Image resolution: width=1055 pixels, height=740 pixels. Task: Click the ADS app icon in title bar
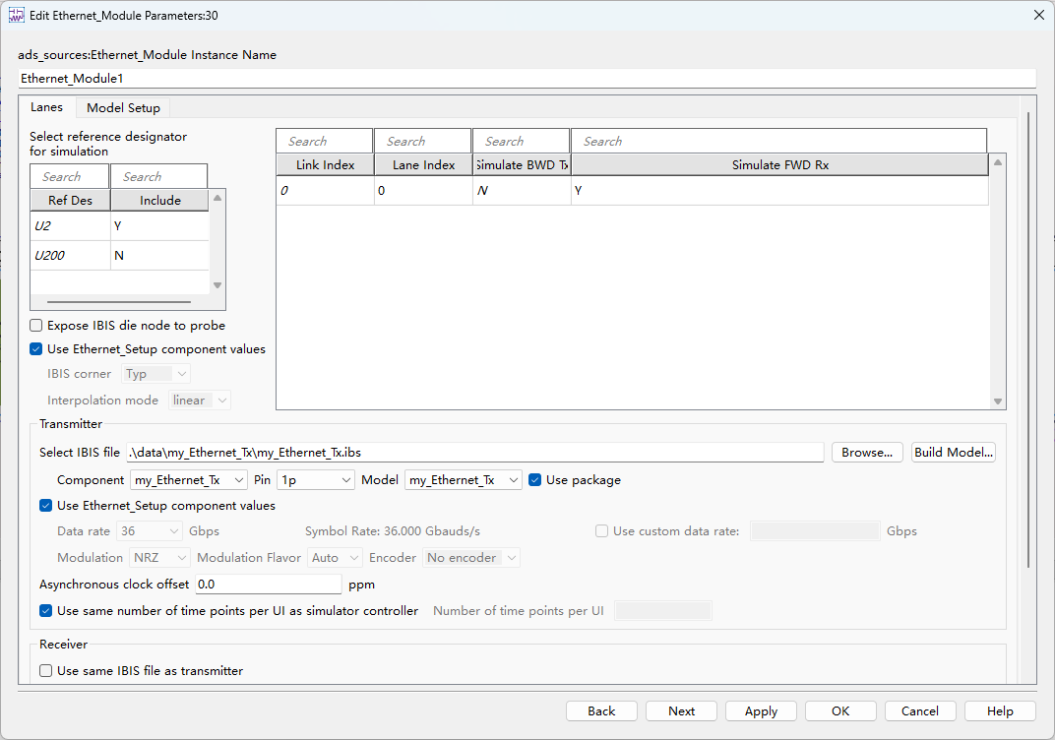coord(16,15)
